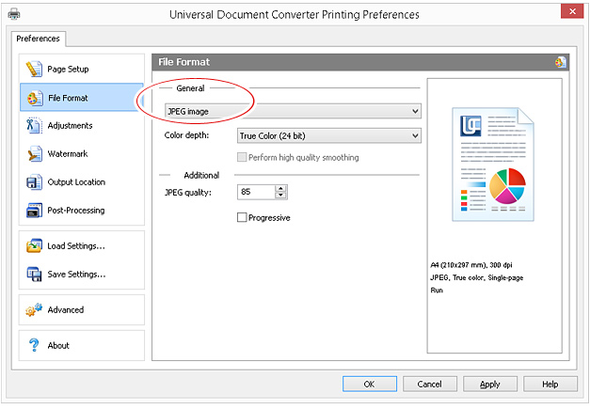Close the Printing Preferences window
The image size is (590, 409).
click(x=572, y=11)
